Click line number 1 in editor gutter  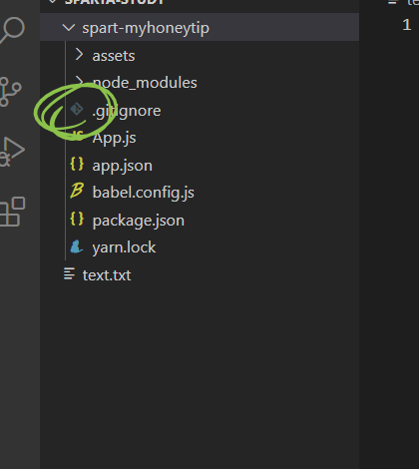point(407,25)
